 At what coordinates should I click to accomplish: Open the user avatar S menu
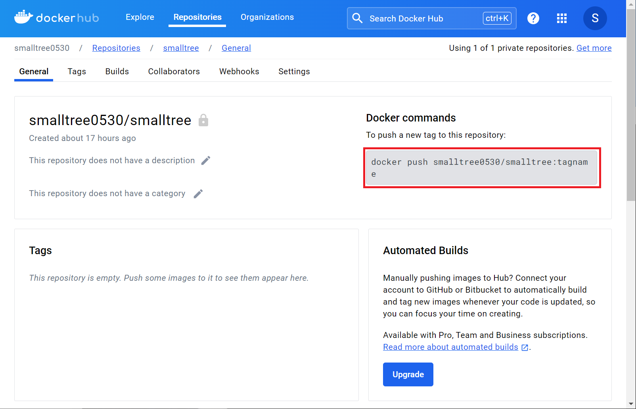[x=595, y=18]
